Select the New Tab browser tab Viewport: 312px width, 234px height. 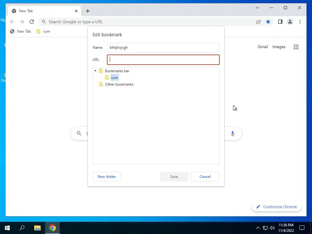pyautogui.click(x=44, y=11)
